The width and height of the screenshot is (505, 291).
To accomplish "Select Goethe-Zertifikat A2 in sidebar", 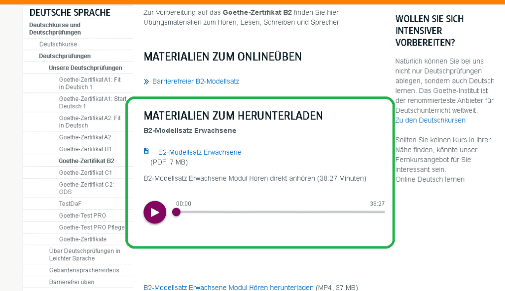I will (x=85, y=137).
